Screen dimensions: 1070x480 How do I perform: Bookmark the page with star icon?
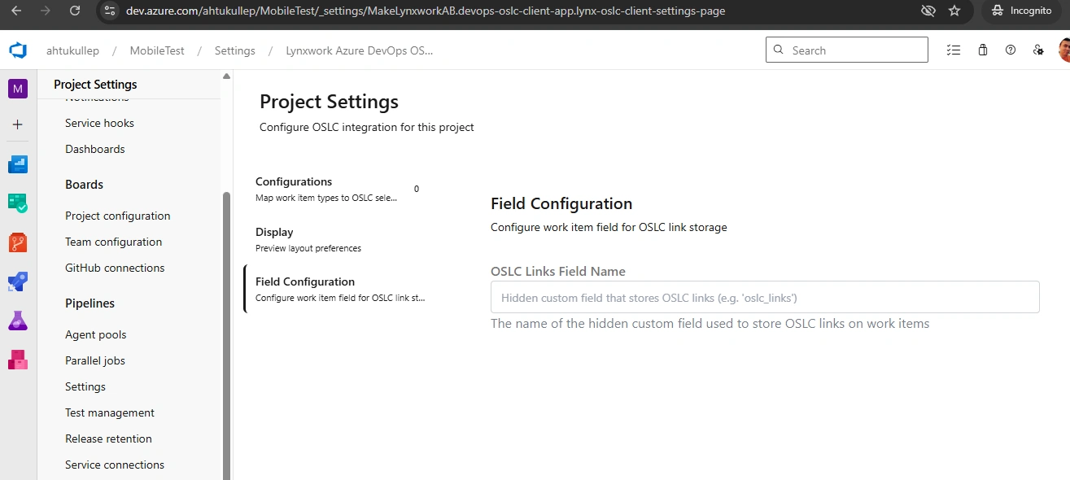(x=954, y=11)
